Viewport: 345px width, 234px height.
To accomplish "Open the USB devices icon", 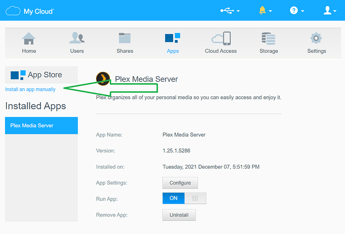I will (227, 10).
